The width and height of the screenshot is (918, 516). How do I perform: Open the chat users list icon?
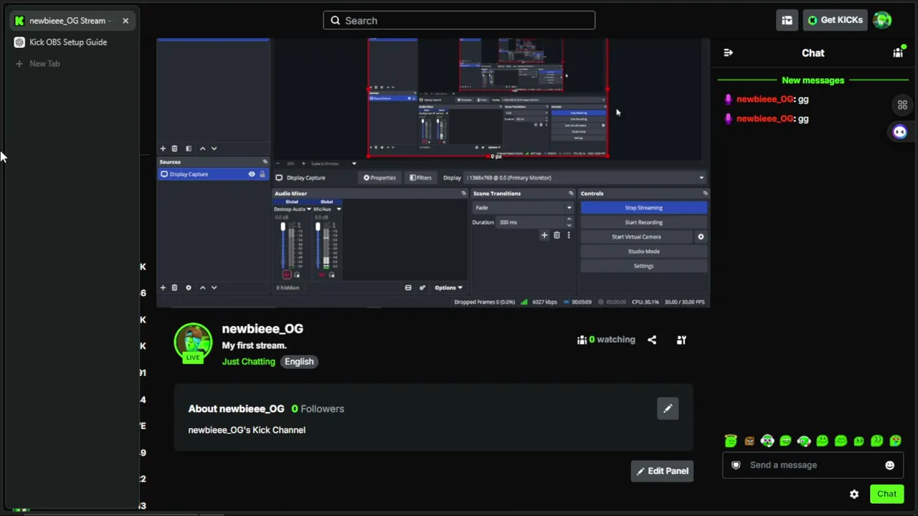click(897, 53)
